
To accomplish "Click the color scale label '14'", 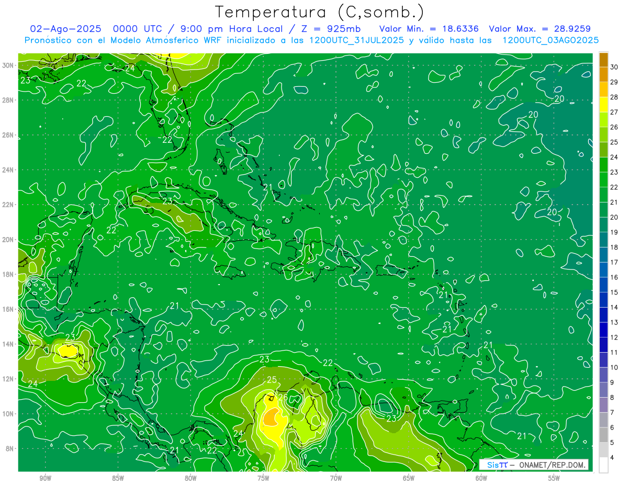I will point(614,307).
